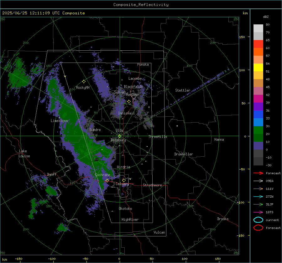
Task: Click the 18TS legend label
Action: click(x=269, y=212)
